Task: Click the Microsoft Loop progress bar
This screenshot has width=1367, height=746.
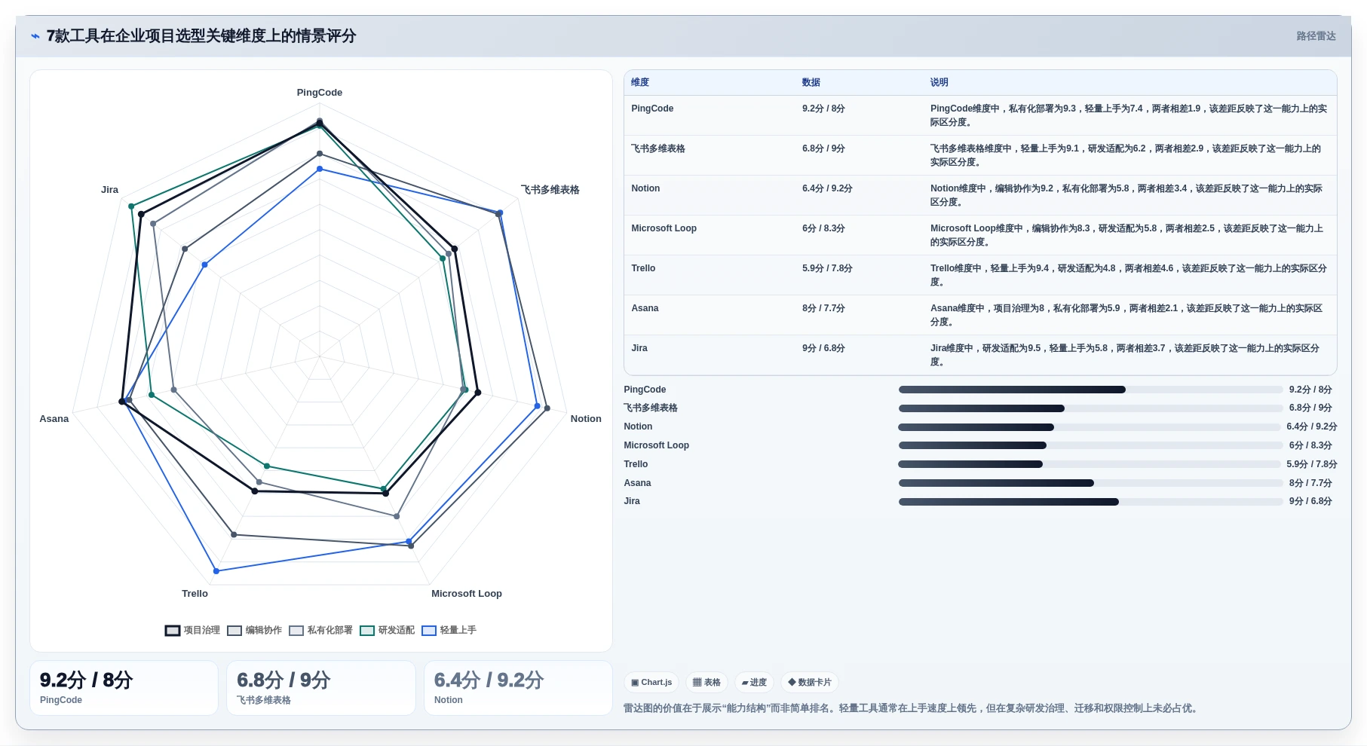Action: [1090, 445]
